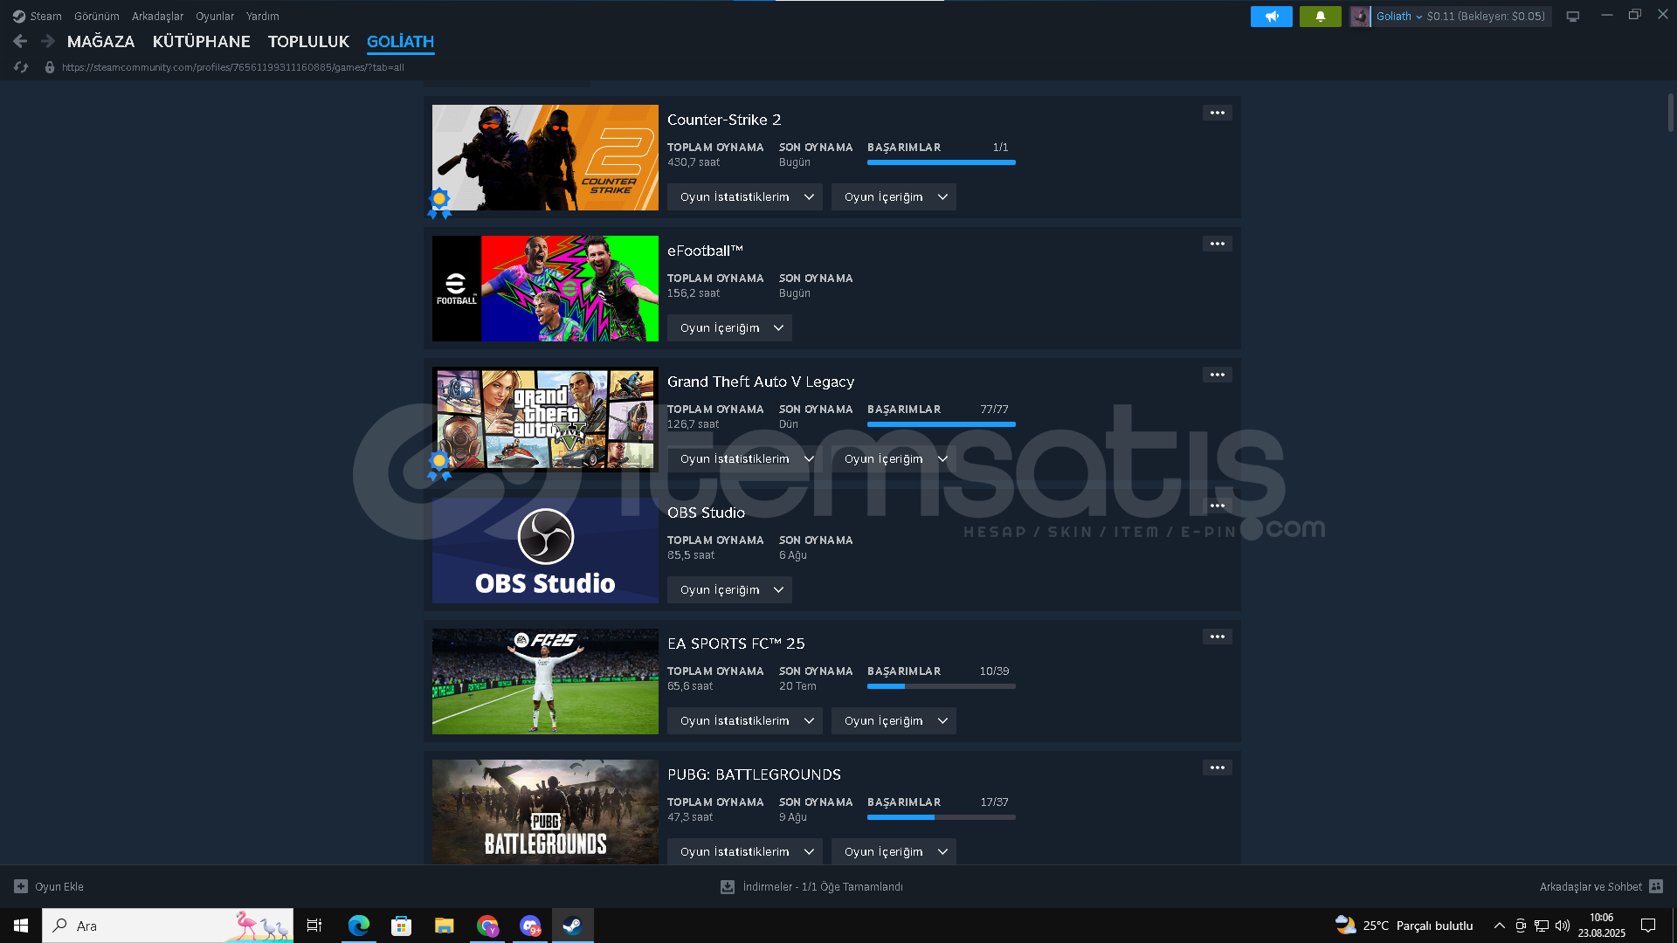Image resolution: width=1677 pixels, height=943 pixels.
Task: Go to the MAĞAZA tab
Action: pos(101,41)
